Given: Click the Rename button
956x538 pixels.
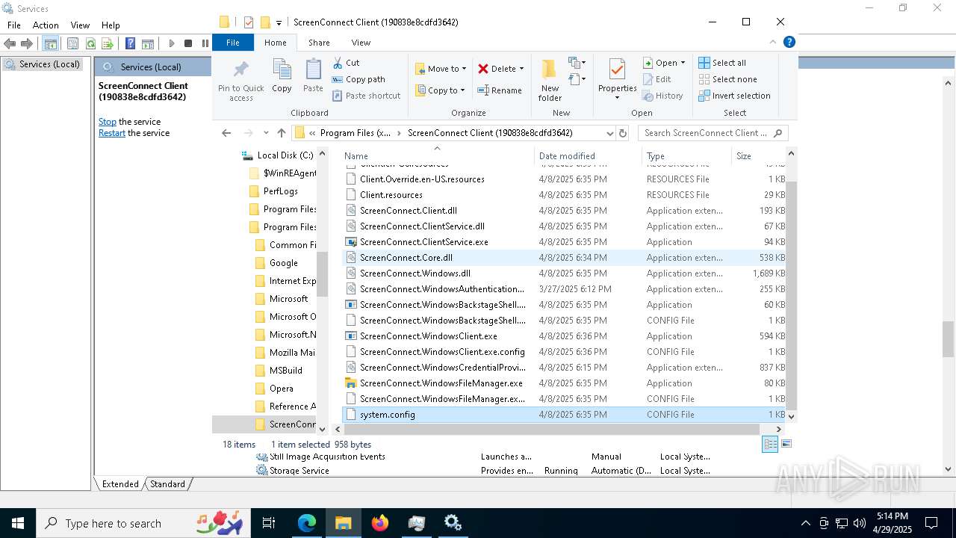Looking at the screenshot, I should (500, 90).
